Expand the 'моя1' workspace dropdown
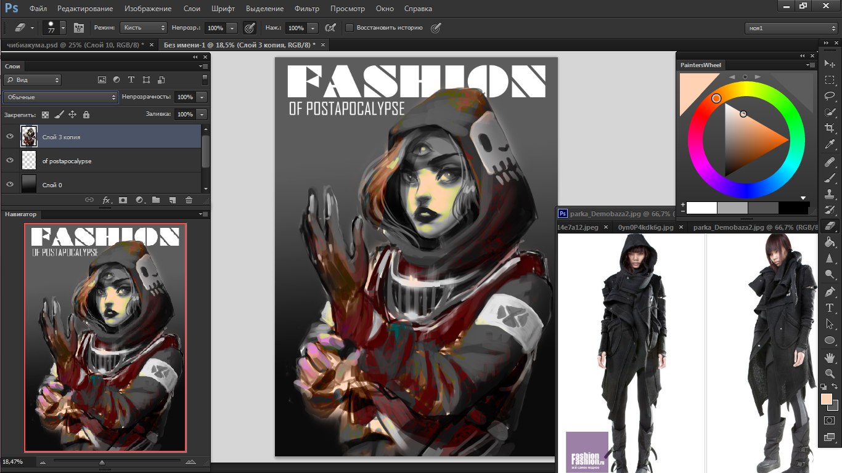 click(x=790, y=28)
